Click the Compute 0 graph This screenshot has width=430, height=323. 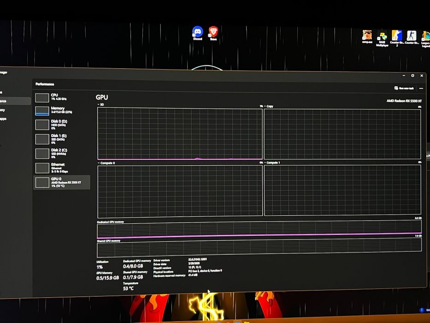[x=180, y=191]
